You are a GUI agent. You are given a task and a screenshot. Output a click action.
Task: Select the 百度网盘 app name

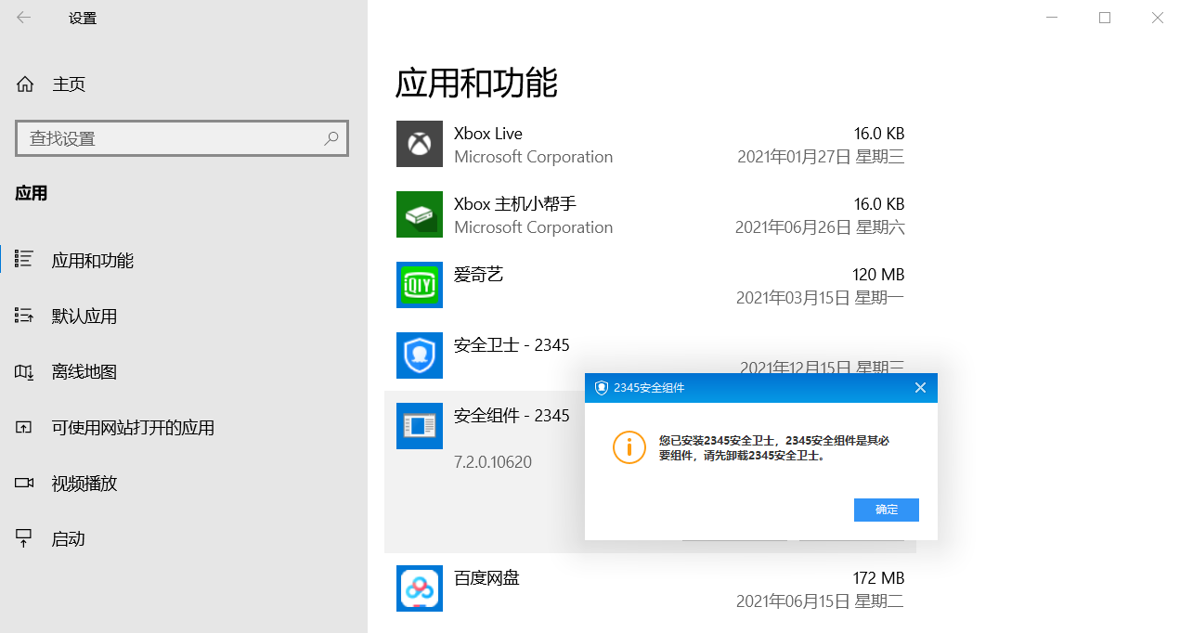point(486,578)
